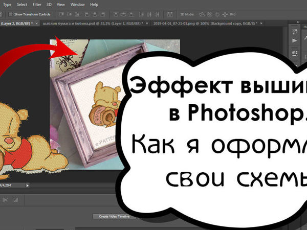Open the Window menu

pyautogui.click(x=77, y=5)
